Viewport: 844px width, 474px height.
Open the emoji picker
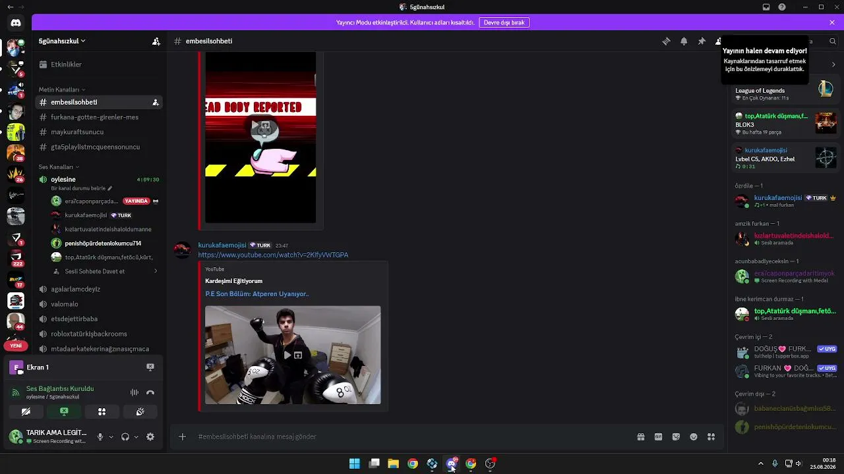(694, 436)
